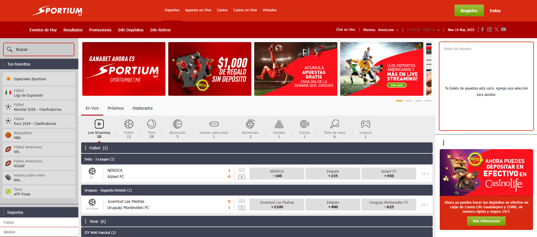
Task: Expand 11 more markets for NEROCA match
Action: click(x=425, y=174)
